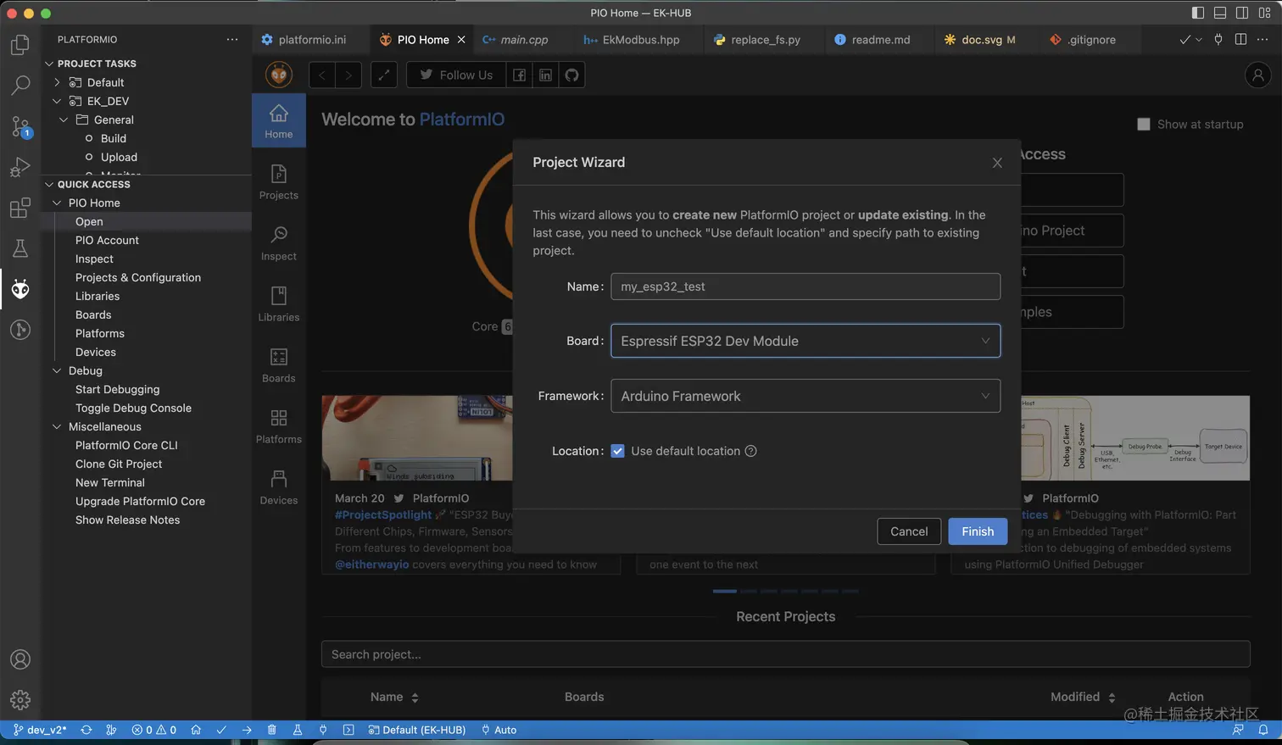The image size is (1282, 745).
Task: Click the Finish button in Project Wizard
Action: pyautogui.click(x=977, y=531)
